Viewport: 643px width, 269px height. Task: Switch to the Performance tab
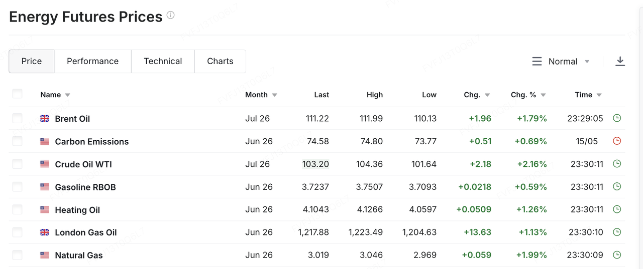(x=93, y=61)
